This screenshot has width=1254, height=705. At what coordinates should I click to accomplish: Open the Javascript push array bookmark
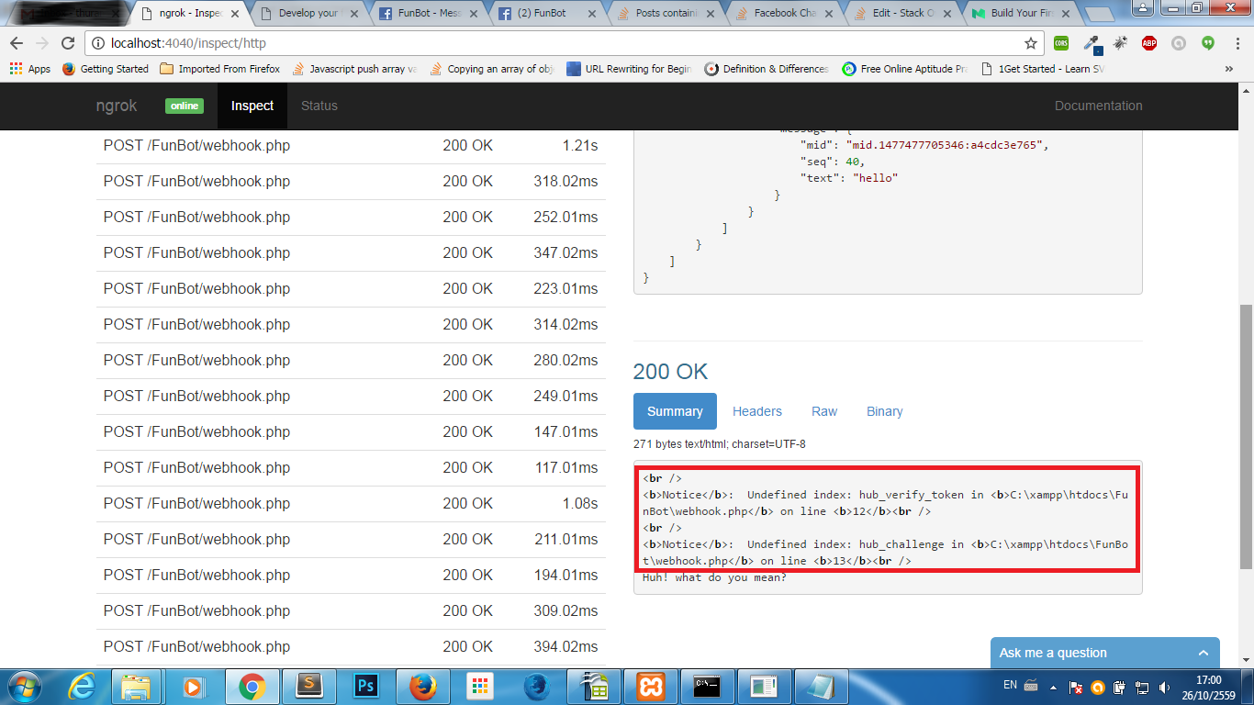pyautogui.click(x=354, y=69)
